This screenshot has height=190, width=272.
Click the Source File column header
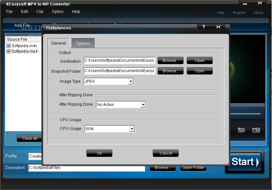click(24, 39)
